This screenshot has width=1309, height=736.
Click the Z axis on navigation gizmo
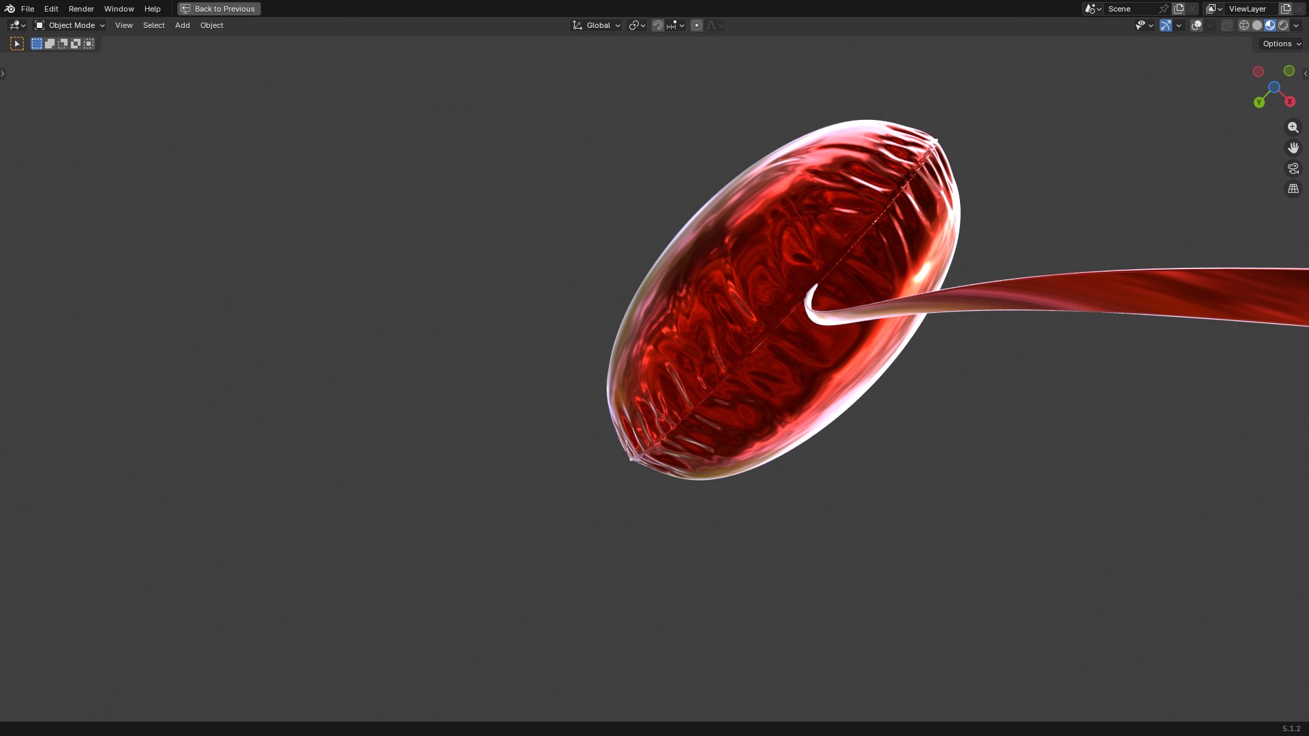click(1274, 87)
